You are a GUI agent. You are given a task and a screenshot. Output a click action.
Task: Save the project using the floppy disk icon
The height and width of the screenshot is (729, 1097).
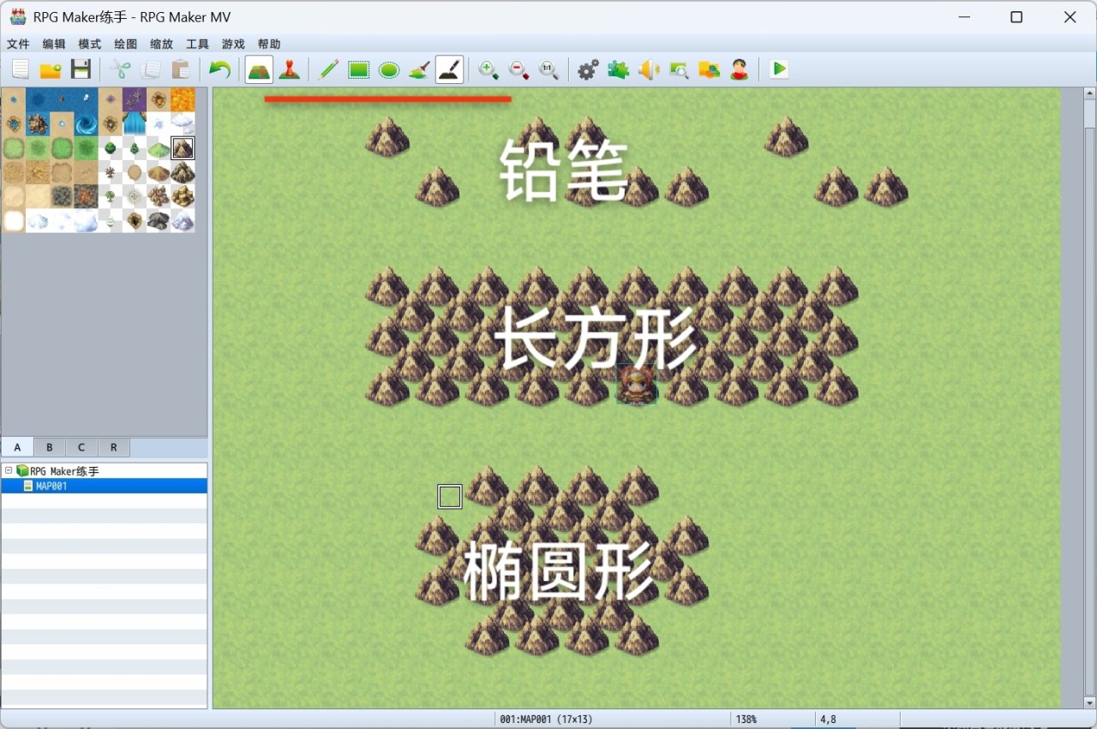pos(81,69)
